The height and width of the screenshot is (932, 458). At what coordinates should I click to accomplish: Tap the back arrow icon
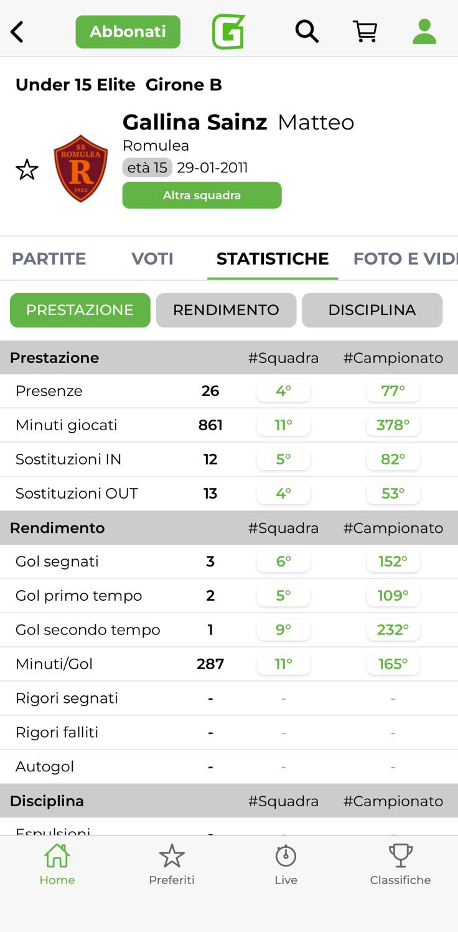click(x=17, y=32)
